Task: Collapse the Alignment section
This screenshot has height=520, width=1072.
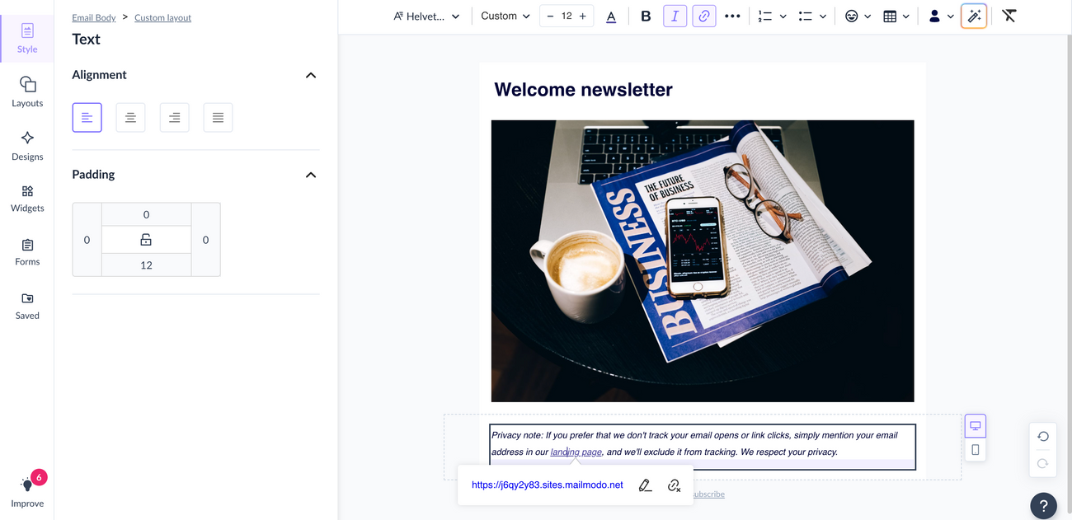Action: click(311, 75)
